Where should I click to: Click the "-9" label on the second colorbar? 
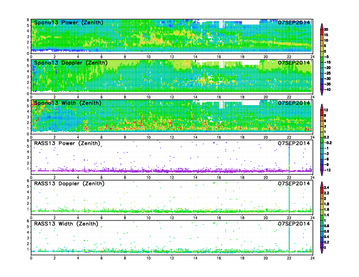pyautogui.click(x=326, y=165)
